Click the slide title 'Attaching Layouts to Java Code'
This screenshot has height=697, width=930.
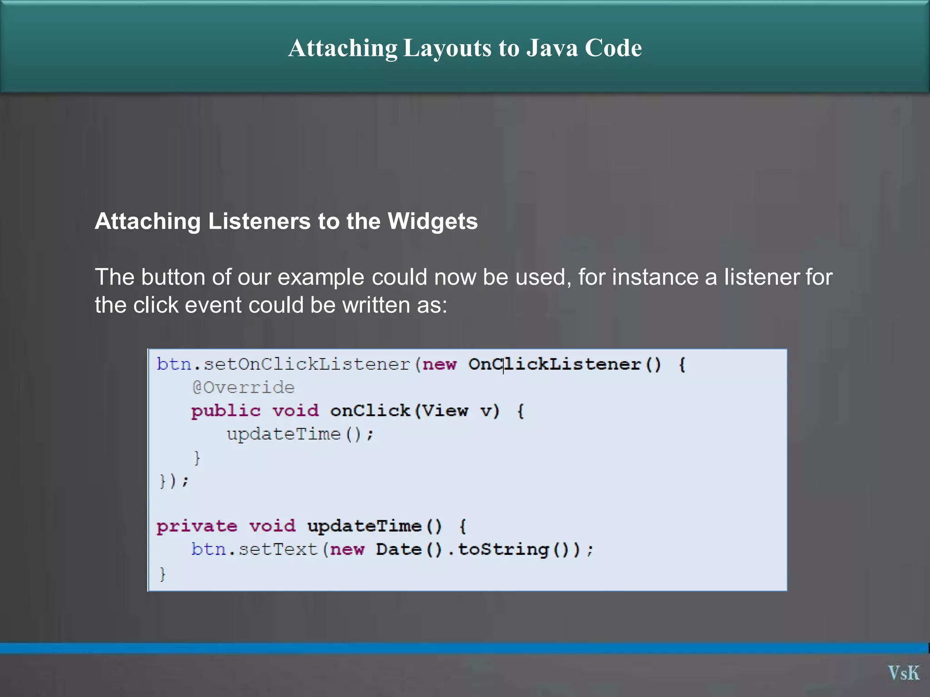[x=465, y=48]
